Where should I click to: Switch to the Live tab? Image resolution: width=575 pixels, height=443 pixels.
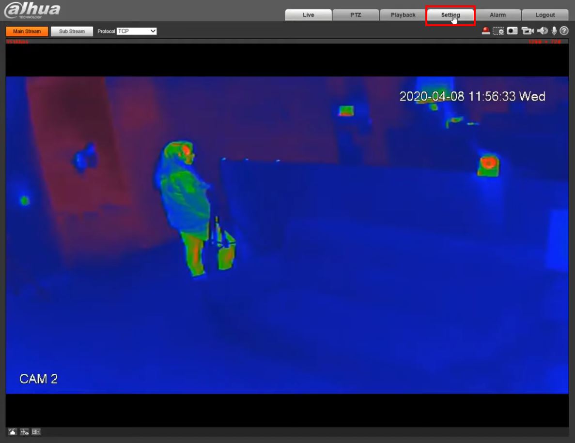[309, 15]
